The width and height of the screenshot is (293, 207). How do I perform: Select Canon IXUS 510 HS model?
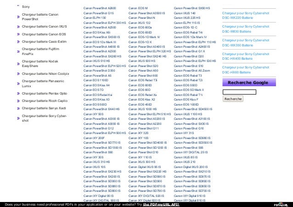(x=96, y=61)
